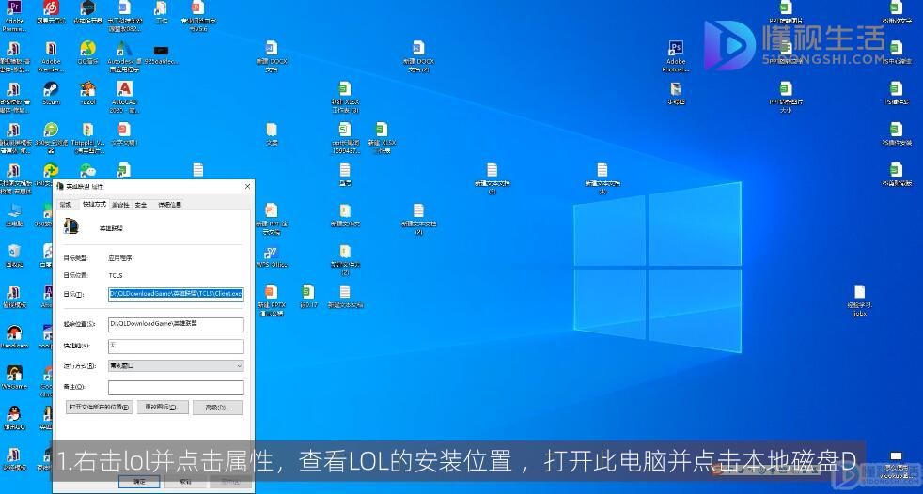This screenshot has height=494, width=923.
Task: Click the 起始位置 start-in path field
Action: [176, 324]
